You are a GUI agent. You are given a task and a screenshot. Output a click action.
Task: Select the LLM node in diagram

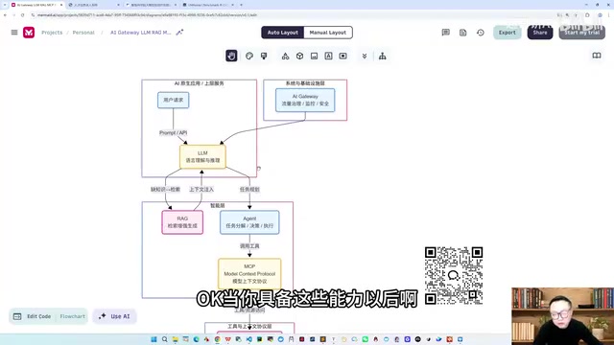(x=202, y=157)
